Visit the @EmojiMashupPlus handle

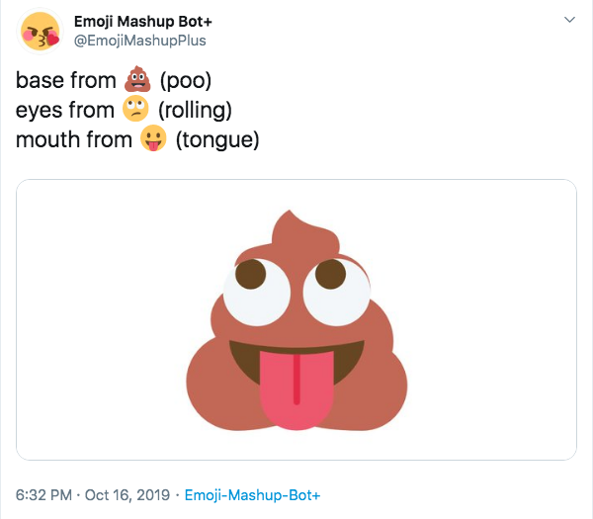(139, 41)
